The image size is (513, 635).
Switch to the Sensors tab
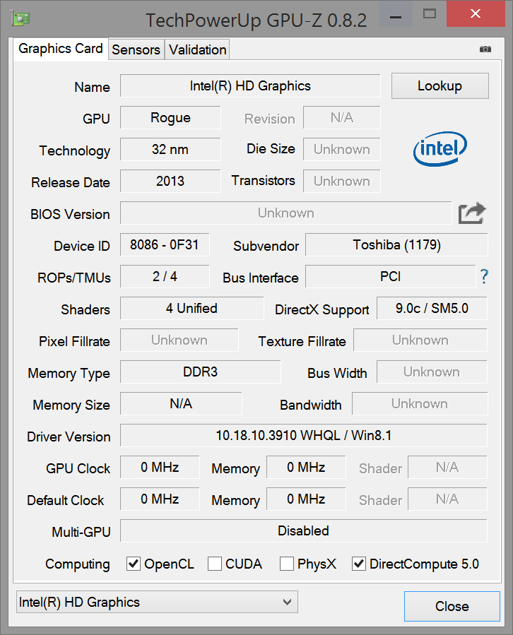(136, 49)
